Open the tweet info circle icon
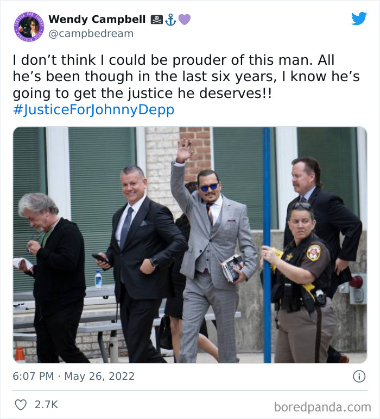 click(x=359, y=376)
